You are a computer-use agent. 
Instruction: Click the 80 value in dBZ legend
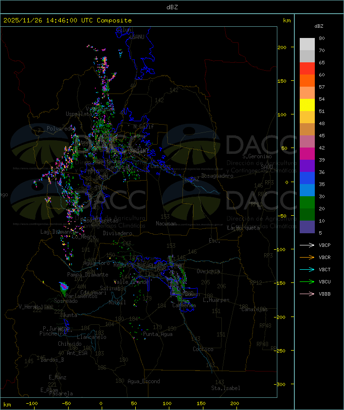(x=322, y=38)
